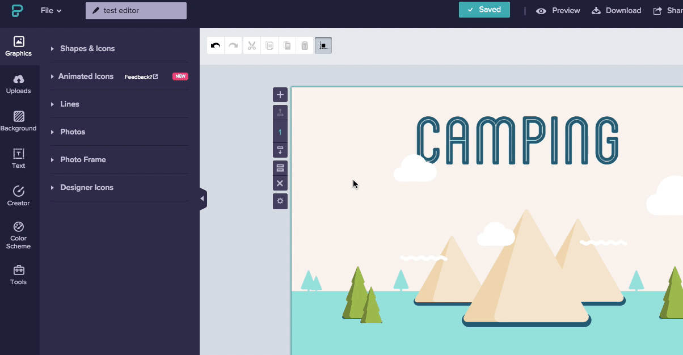Click the NEW badge beside Animated Icons
Image resolution: width=683 pixels, height=355 pixels.
pos(180,76)
